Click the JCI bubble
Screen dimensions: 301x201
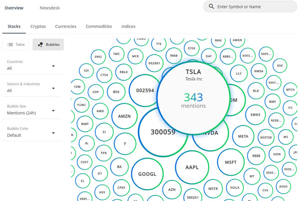[x=99, y=173]
